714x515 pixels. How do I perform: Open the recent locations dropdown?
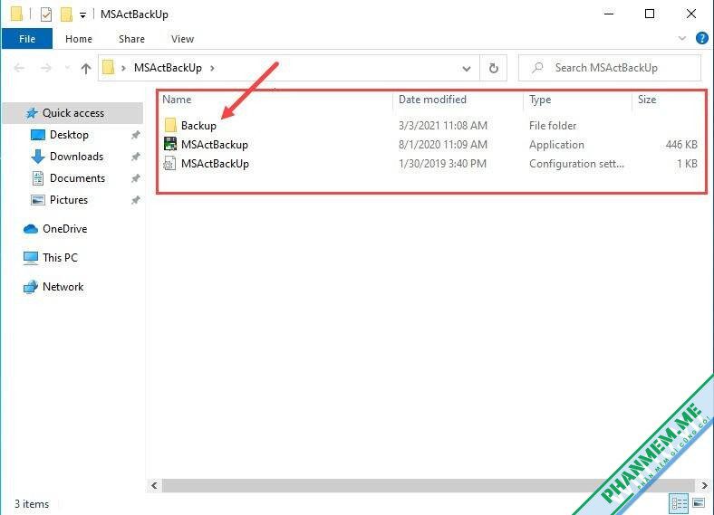pos(67,68)
